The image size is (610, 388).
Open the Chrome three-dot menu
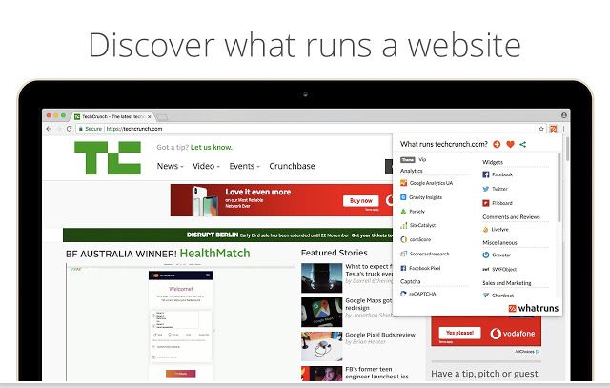563,129
